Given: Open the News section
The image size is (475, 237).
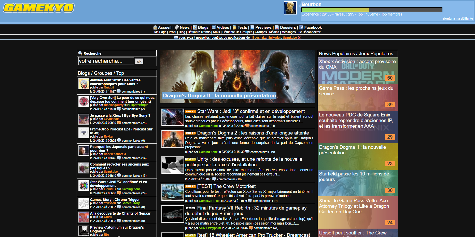Looking at the screenshot, I should coord(185,27).
